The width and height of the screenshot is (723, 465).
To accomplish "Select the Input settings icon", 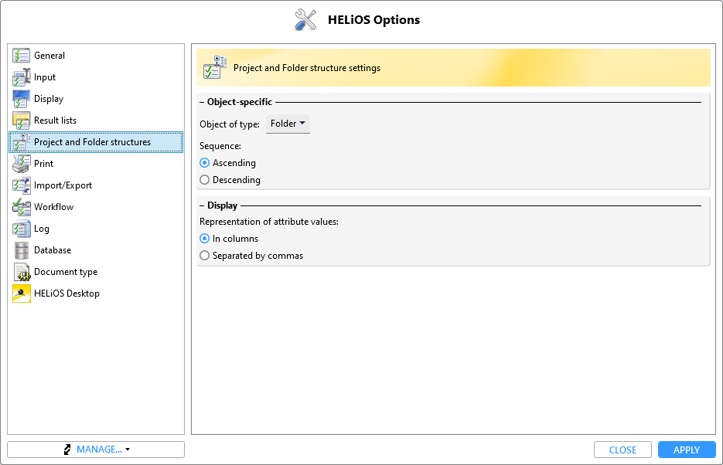I will pos(21,77).
